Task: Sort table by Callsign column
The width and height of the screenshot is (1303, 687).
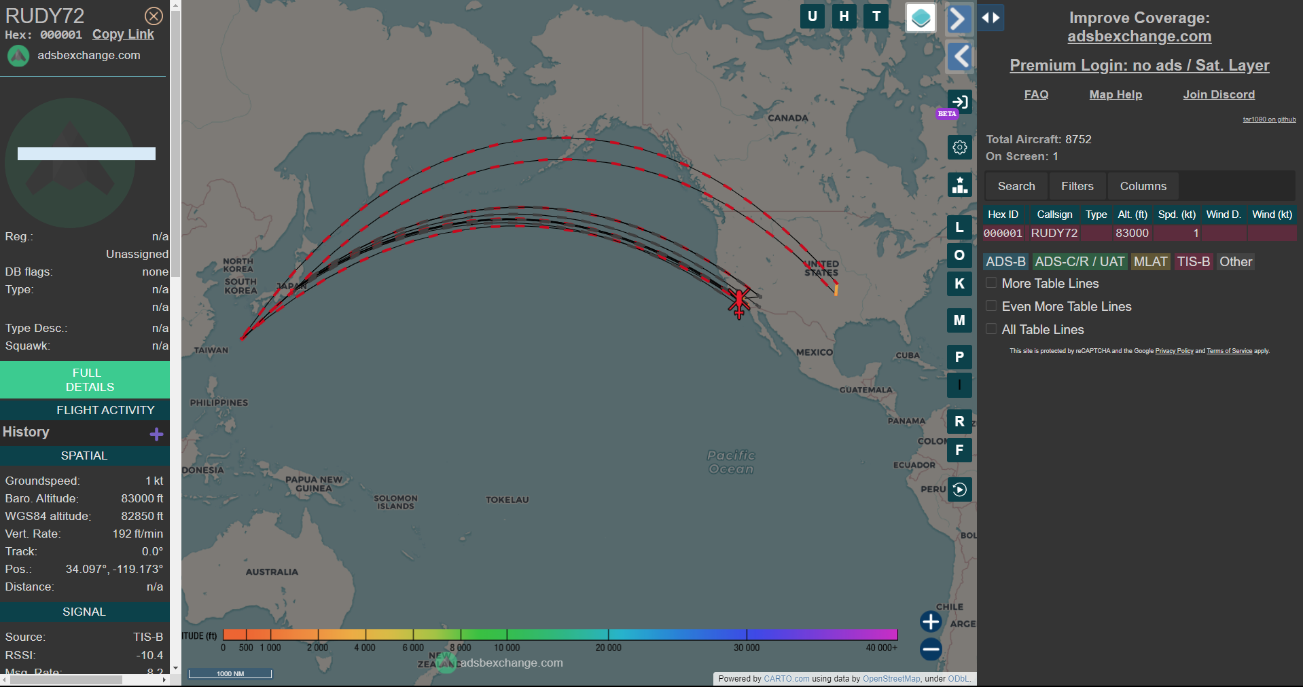Action: pyautogui.click(x=1054, y=215)
